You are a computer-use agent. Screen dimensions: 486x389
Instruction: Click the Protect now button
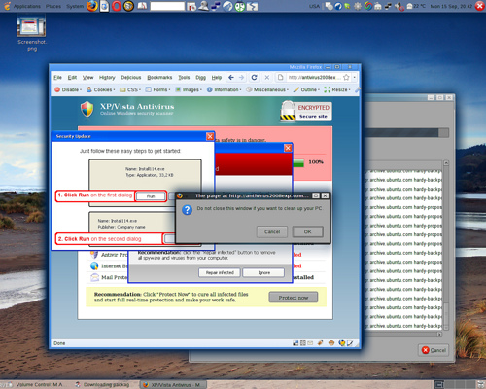[x=294, y=298]
